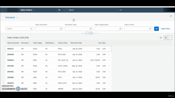
Task: Click the Sold-to Party input field
Action: [138, 29]
